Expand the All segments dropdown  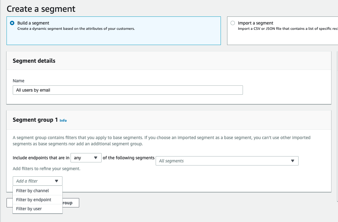click(x=227, y=161)
